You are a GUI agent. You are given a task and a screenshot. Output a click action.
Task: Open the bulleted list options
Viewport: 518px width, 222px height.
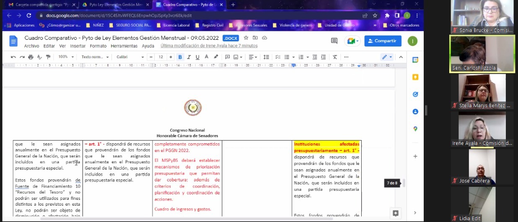289,57
